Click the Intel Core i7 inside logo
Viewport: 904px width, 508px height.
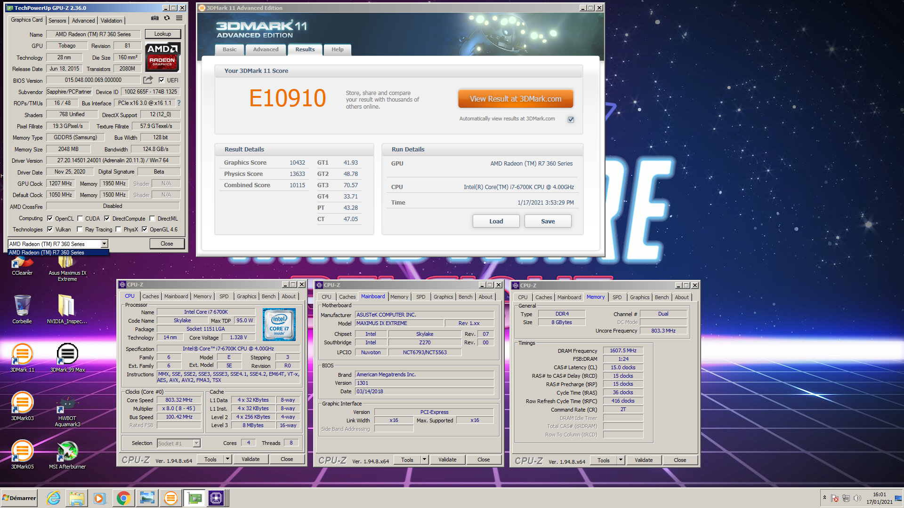pos(279,325)
